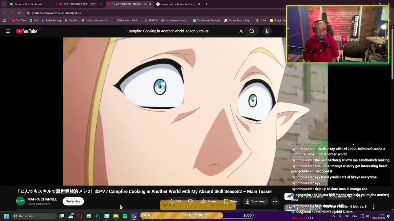
Task: Close the Stream - Kick Dashboard tab
Action: (52, 4)
